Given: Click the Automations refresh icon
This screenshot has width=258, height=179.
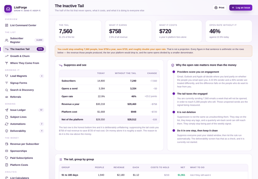Looking at the screenshot, I should coord(6,124).
